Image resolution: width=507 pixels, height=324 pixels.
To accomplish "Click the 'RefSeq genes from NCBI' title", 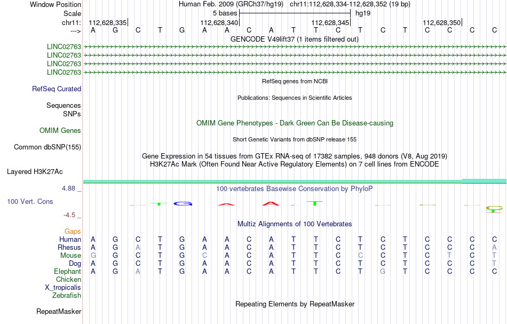I will [x=295, y=81].
